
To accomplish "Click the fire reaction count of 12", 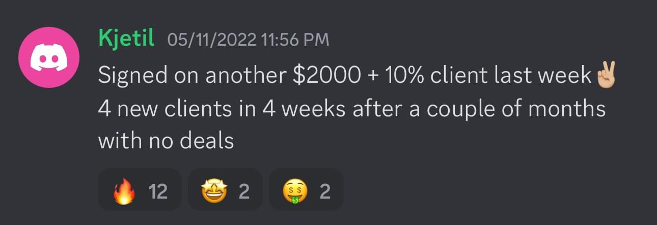I will 158,192.
